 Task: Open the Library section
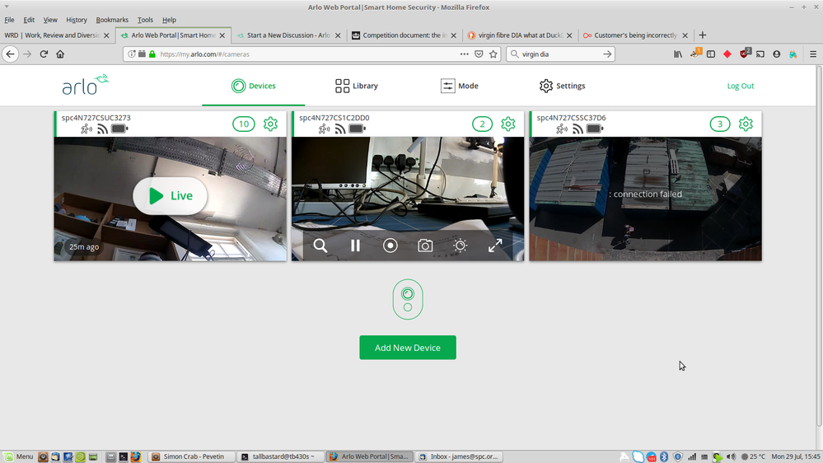[357, 86]
